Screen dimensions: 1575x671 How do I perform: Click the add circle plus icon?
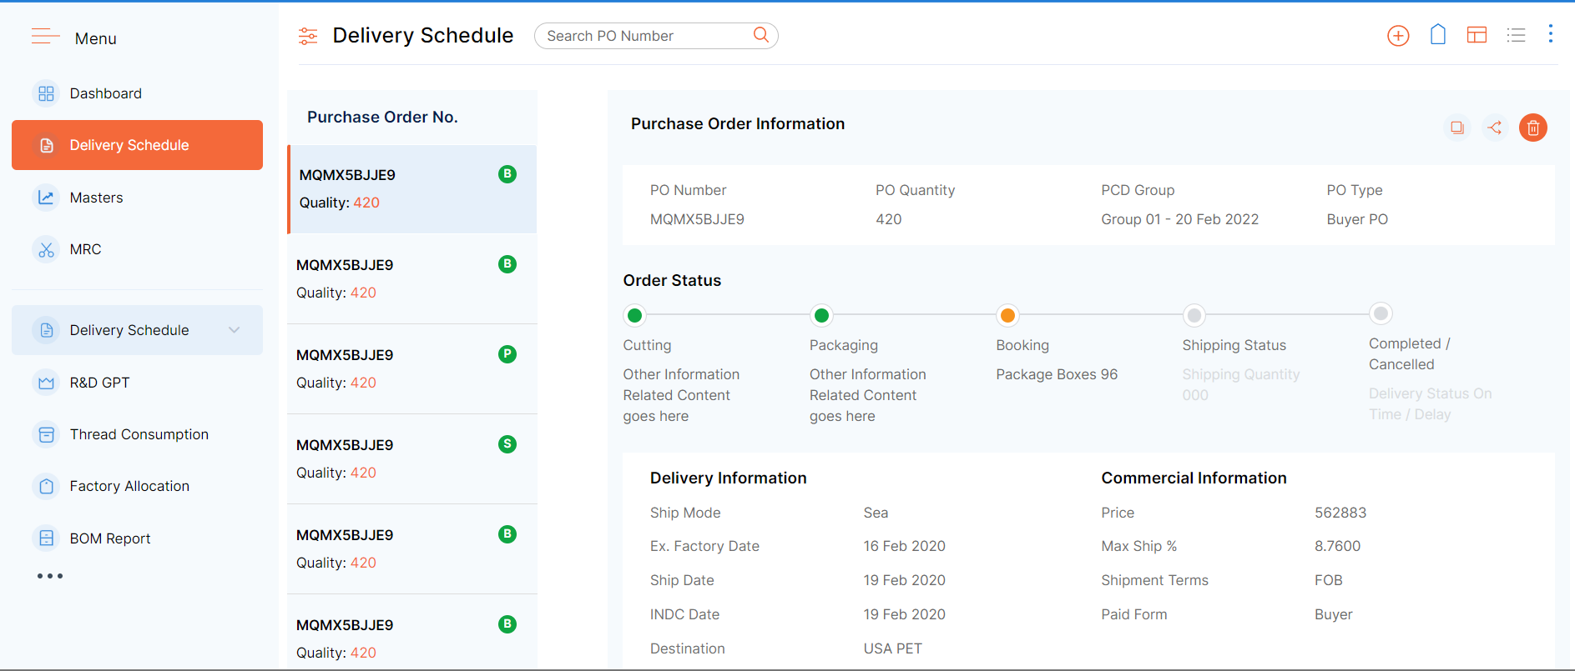[x=1398, y=36]
